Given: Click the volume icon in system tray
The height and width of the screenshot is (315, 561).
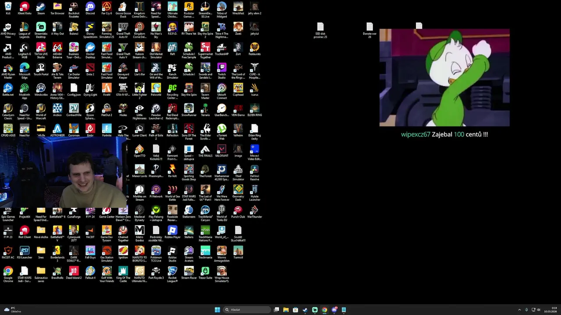Looking at the screenshot, I should point(539,310).
